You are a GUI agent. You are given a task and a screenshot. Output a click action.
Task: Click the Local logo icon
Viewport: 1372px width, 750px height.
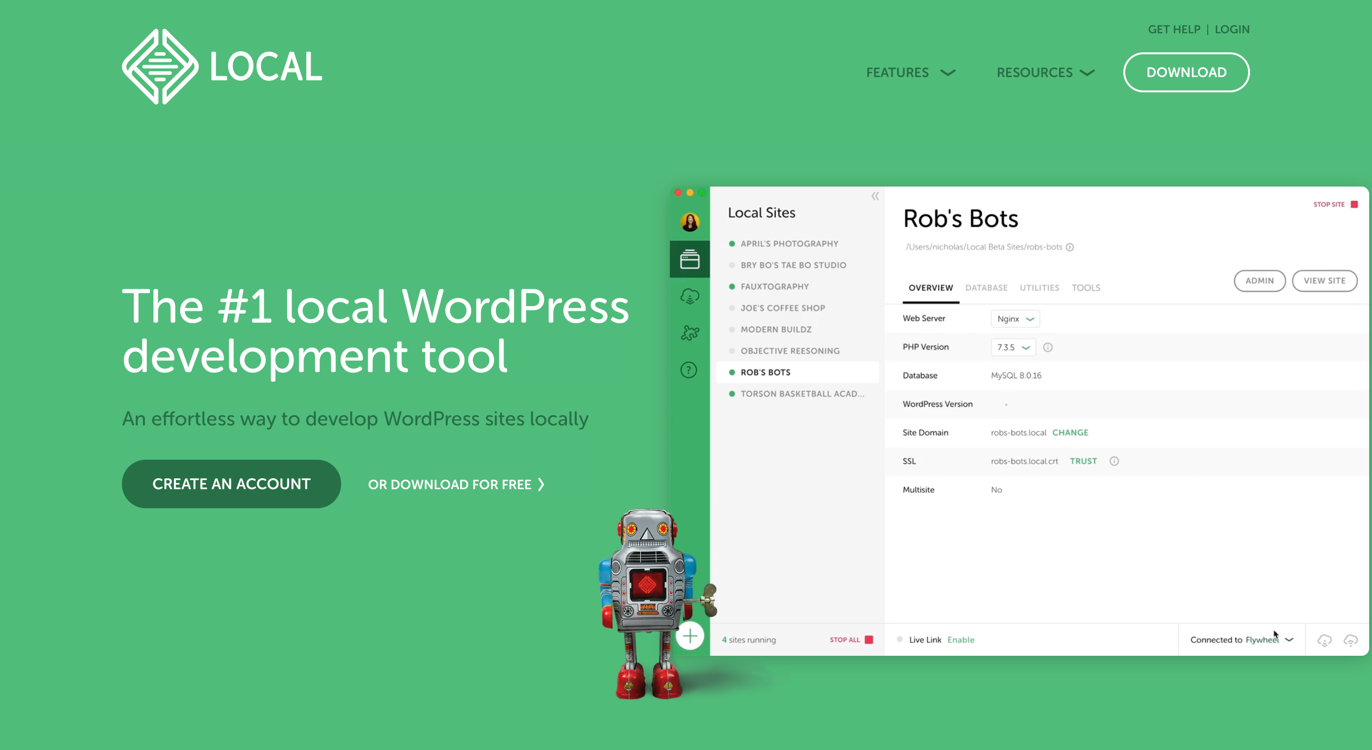point(160,67)
